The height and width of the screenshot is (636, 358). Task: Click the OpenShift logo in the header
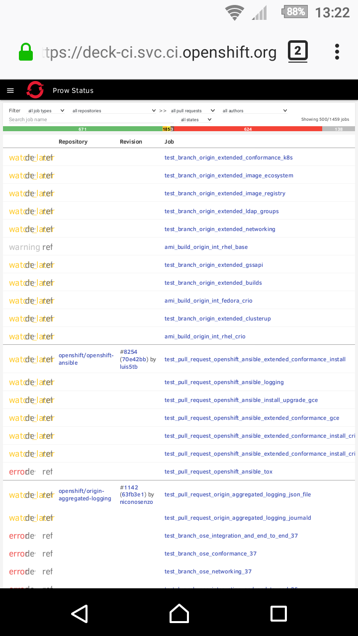coord(35,90)
